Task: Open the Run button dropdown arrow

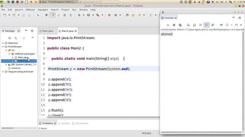Action: tap(93, 15)
